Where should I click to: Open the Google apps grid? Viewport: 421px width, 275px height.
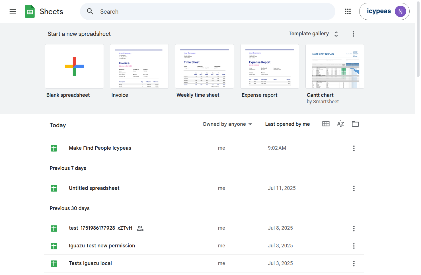(348, 11)
